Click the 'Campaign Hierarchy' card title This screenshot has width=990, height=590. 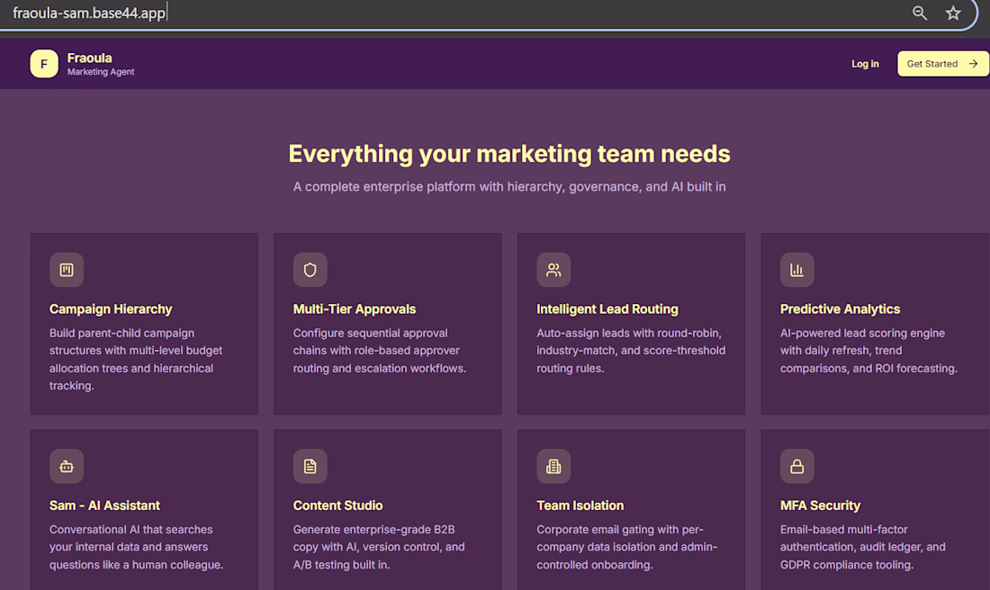111,309
